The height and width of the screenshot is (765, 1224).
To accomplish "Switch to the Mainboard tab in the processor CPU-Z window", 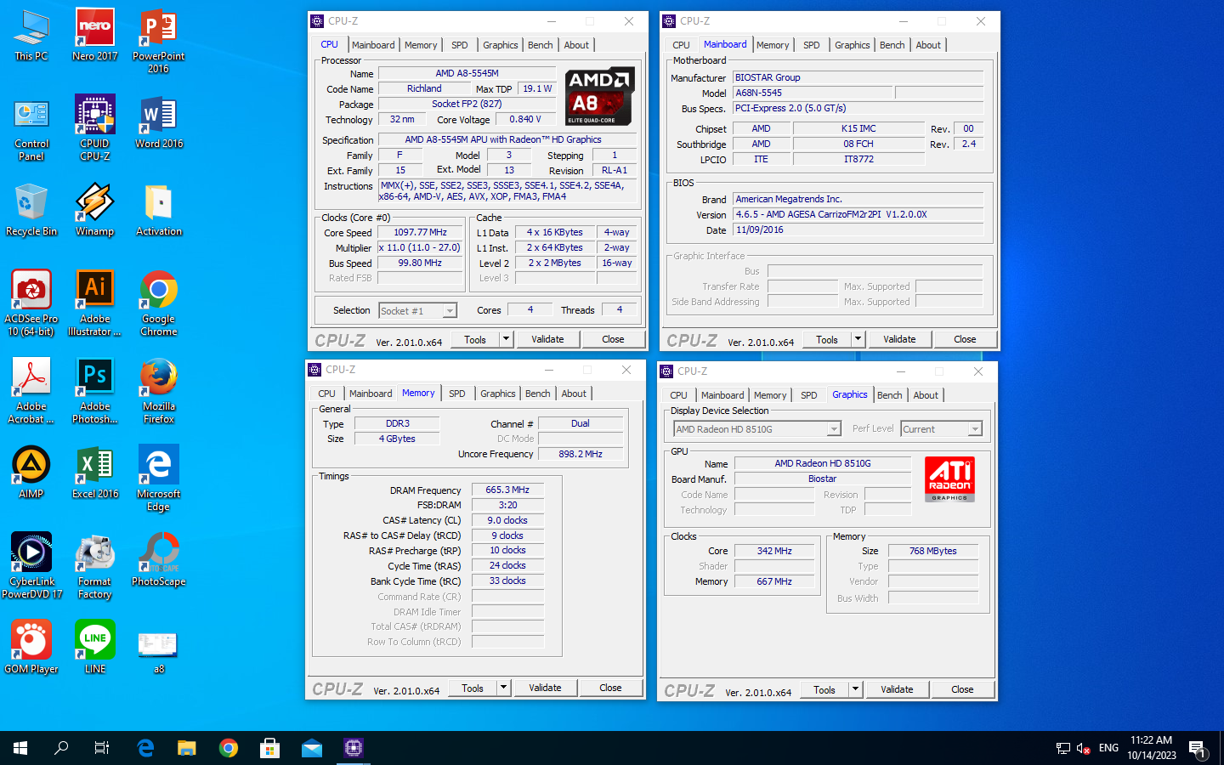I will tap(373, 45).
